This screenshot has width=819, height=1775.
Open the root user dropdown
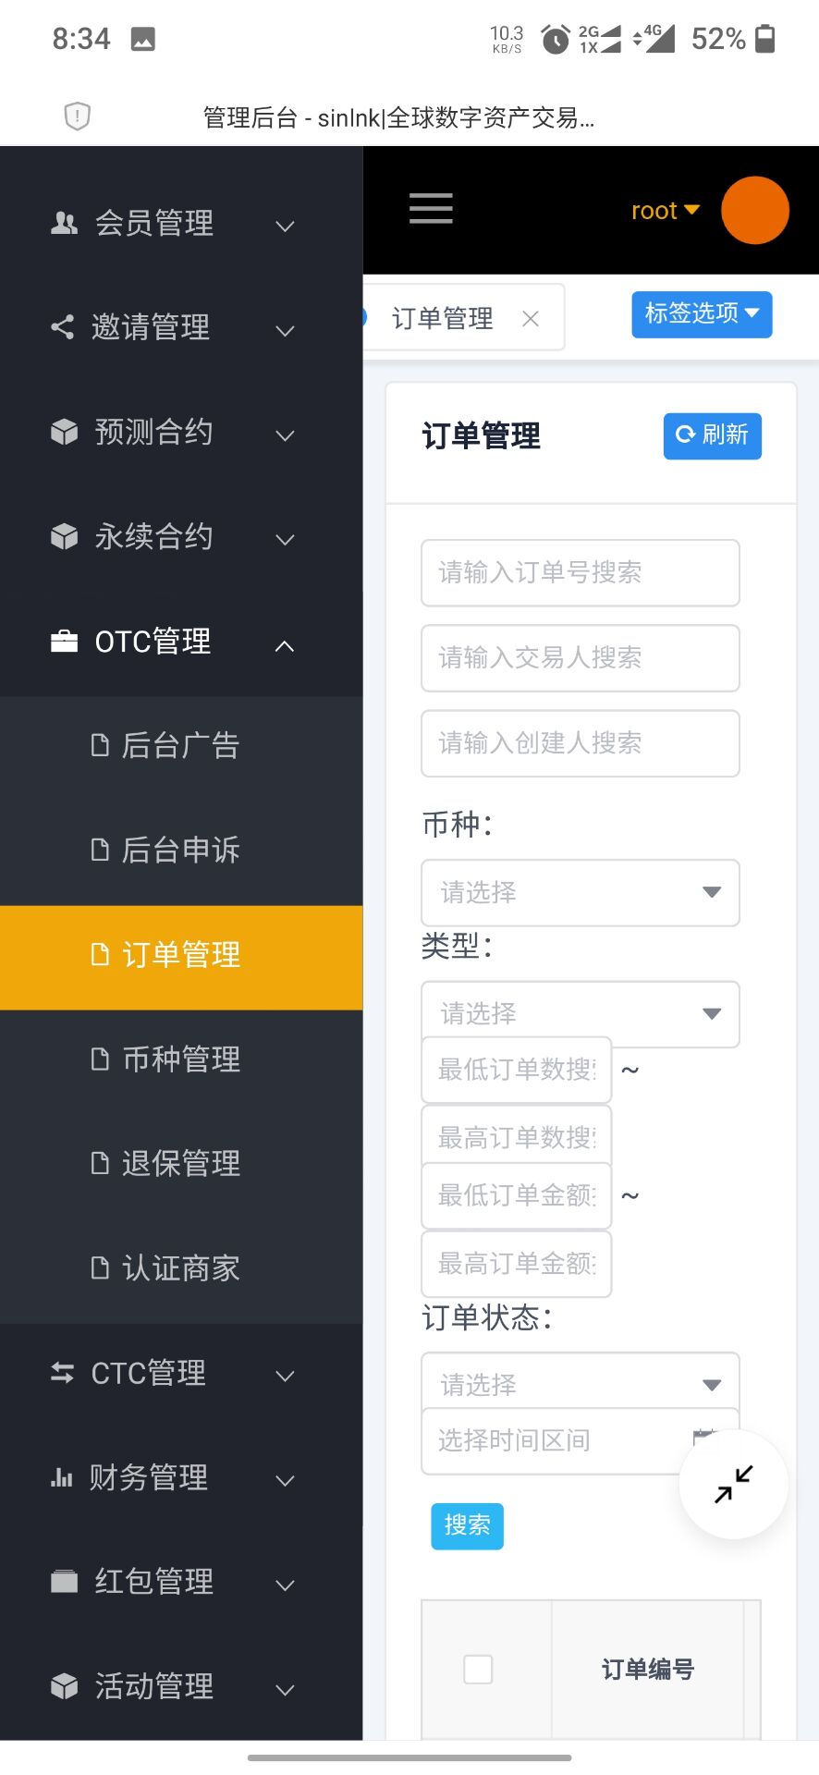pyautogui.click(x=665, y=211)
